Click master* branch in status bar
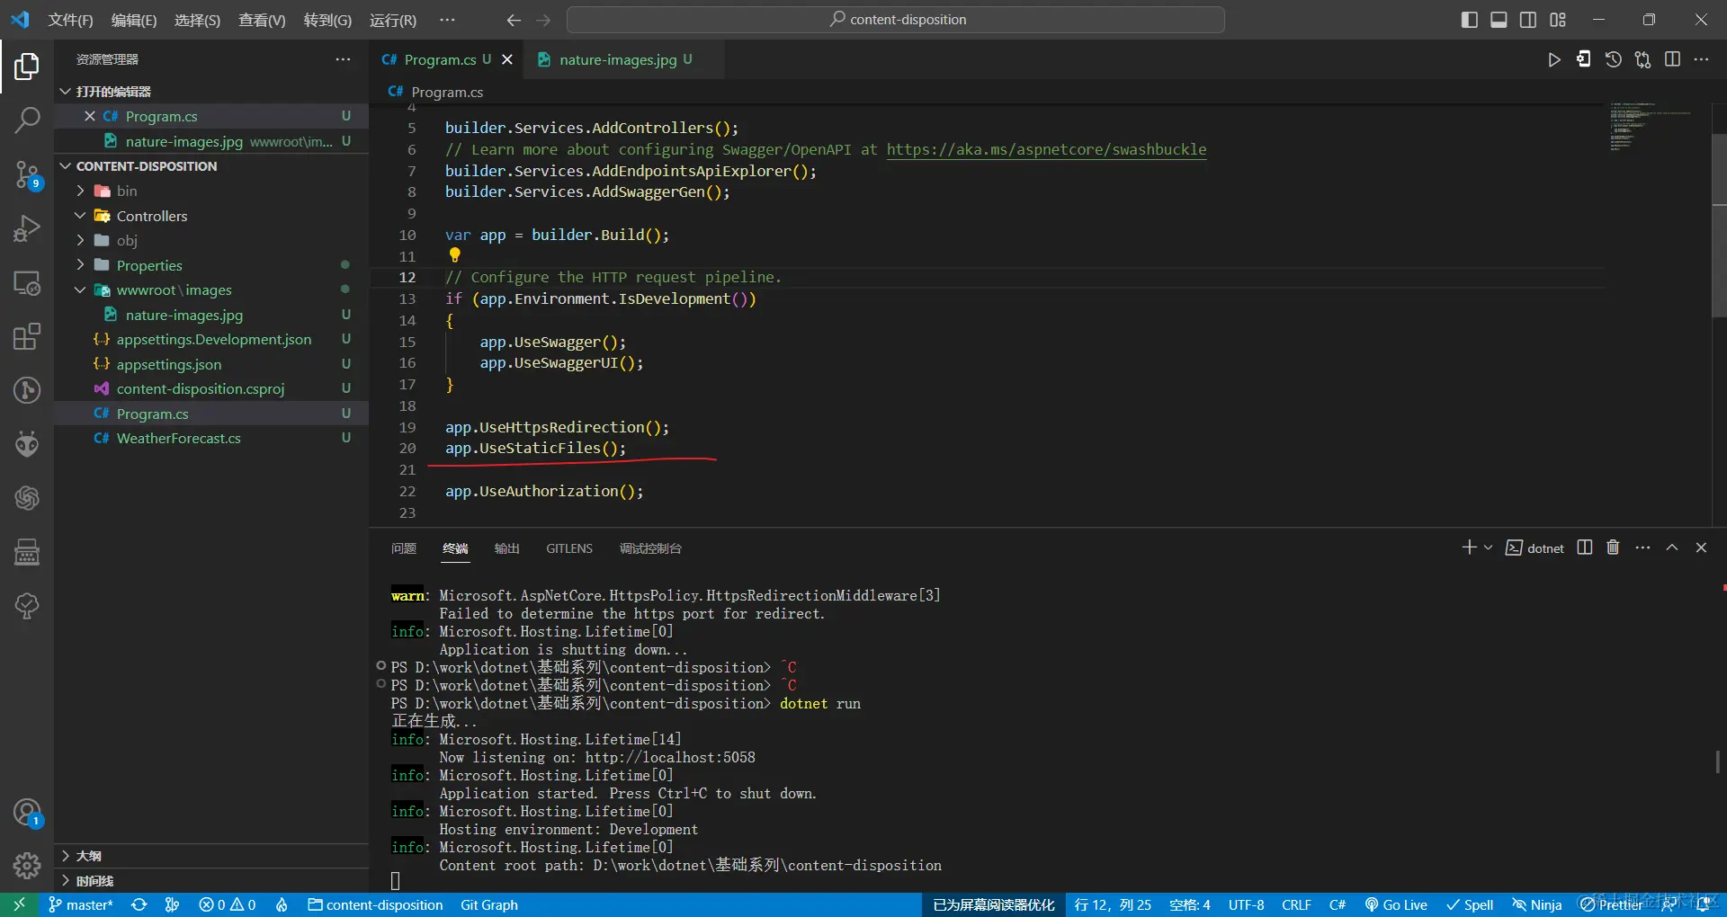 click(x=82, y=904)
